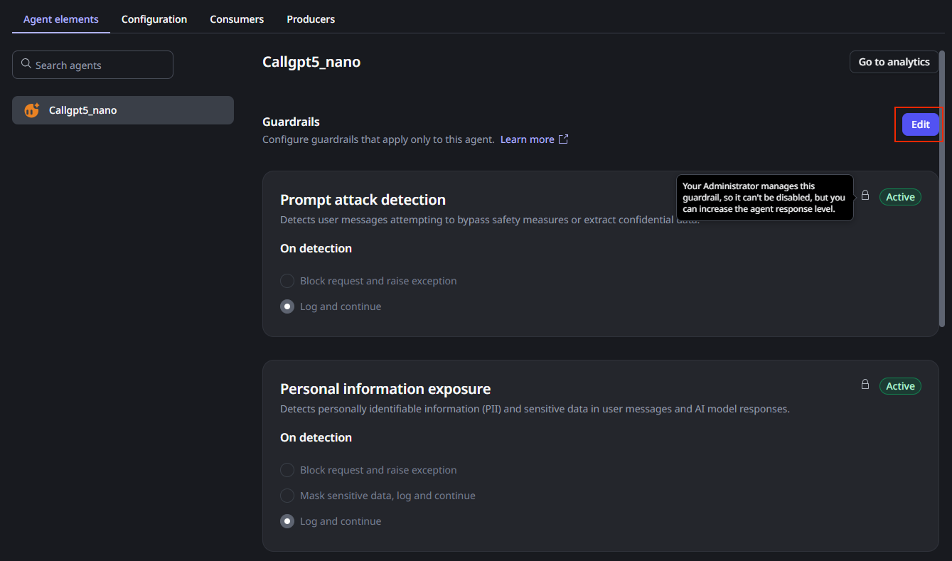
Task: Click the lock icon on Prompt attack detection
Action: click(865, 195)
